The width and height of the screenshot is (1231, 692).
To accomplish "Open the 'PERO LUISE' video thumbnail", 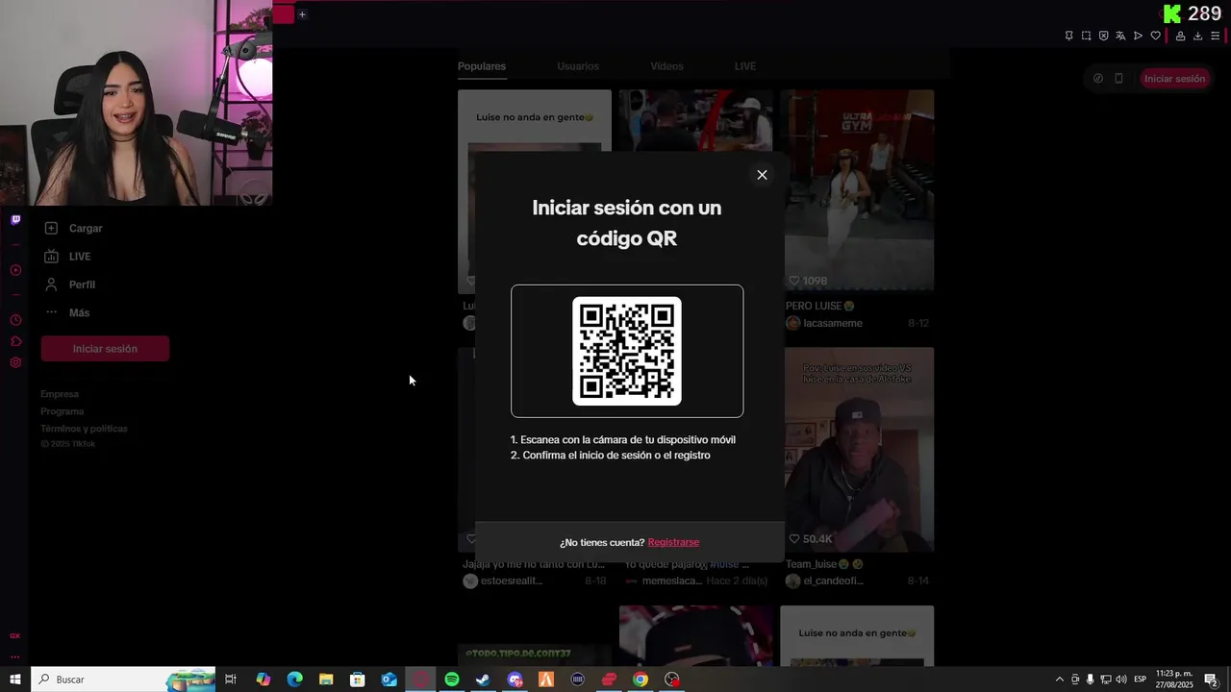I will (x=857, y=190).
